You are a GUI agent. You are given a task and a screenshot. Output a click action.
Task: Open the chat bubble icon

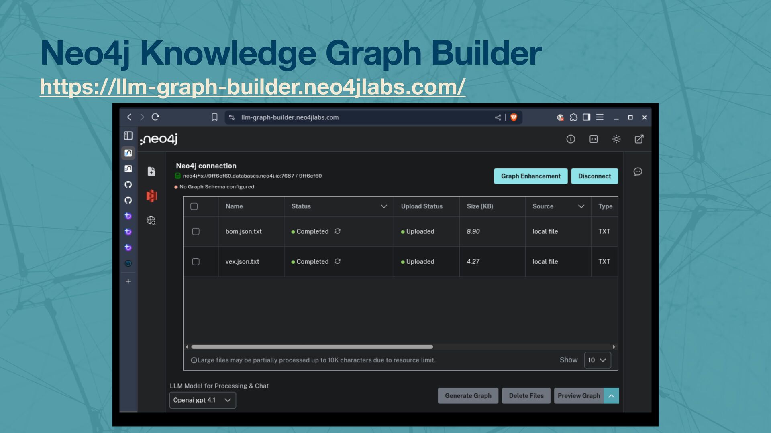point(638,172)
